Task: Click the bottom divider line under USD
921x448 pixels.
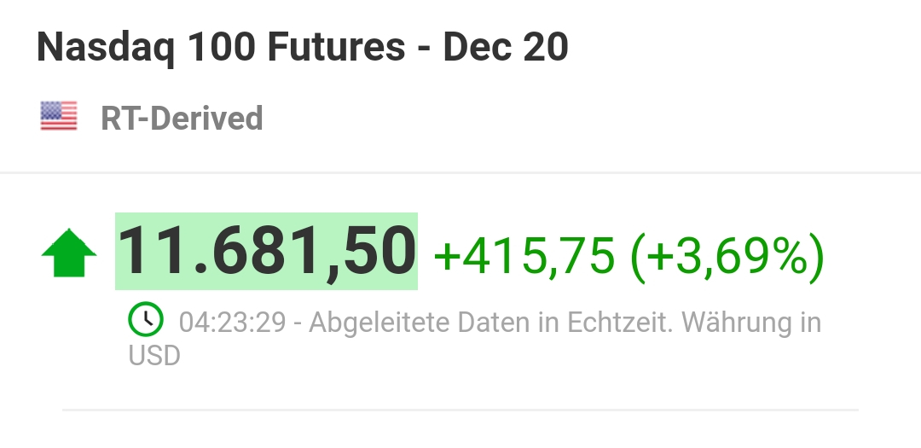Action: [460, 410]
